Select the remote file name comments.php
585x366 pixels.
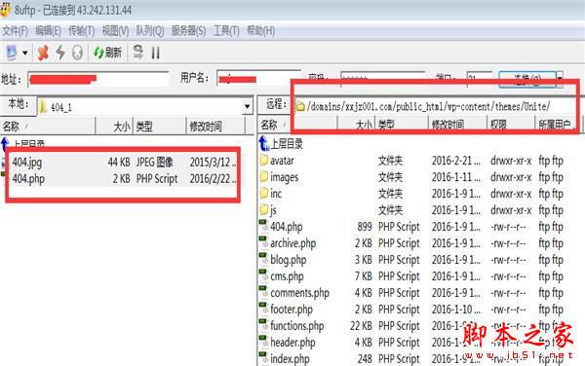(299, 293)
